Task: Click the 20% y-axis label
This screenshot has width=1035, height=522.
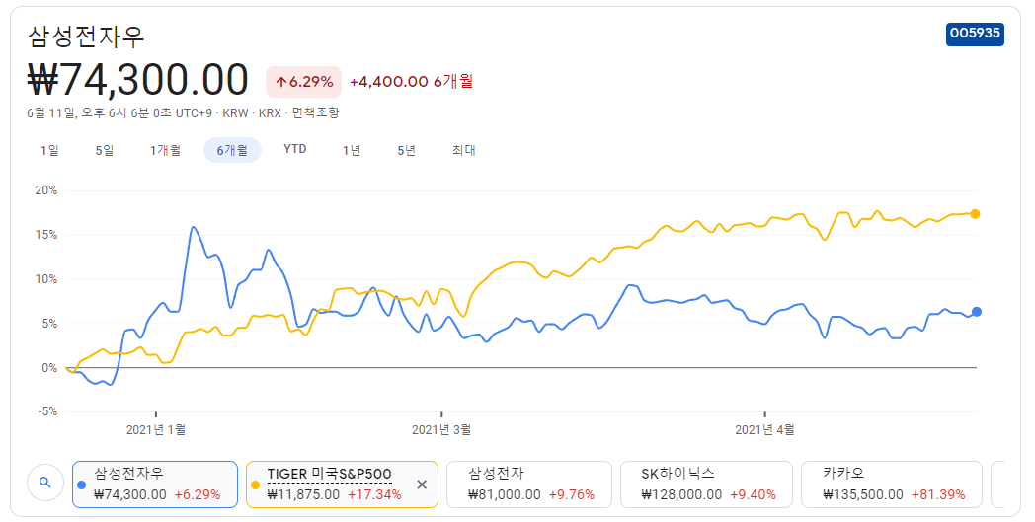Action: click(x=46, y=190)
